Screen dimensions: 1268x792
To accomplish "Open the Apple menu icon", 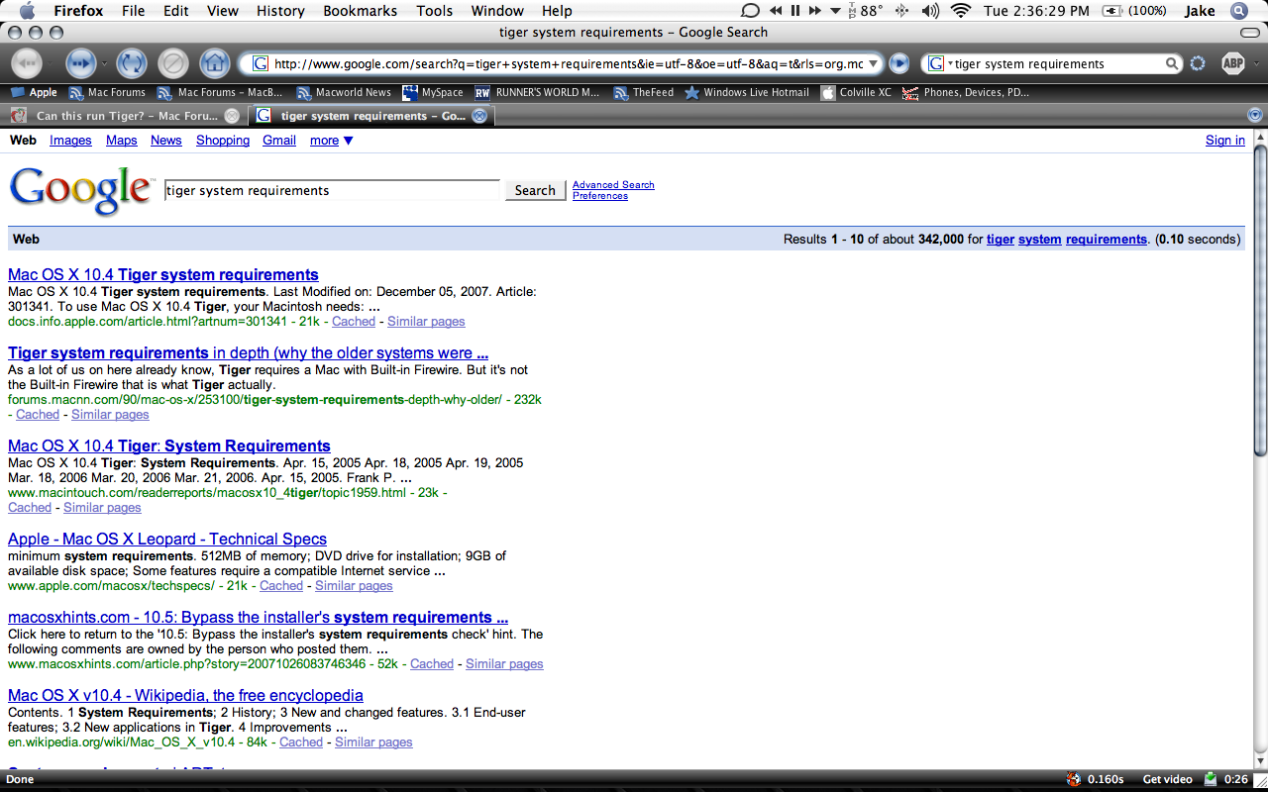I will click(27, 11).
